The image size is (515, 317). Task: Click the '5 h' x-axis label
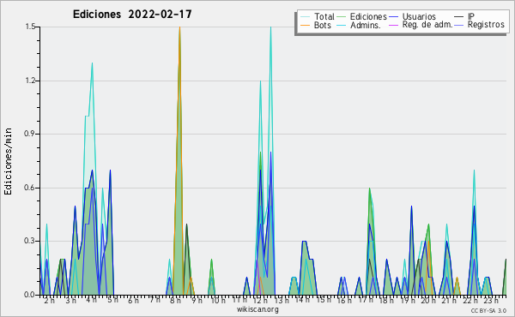(x=112, y=300)
